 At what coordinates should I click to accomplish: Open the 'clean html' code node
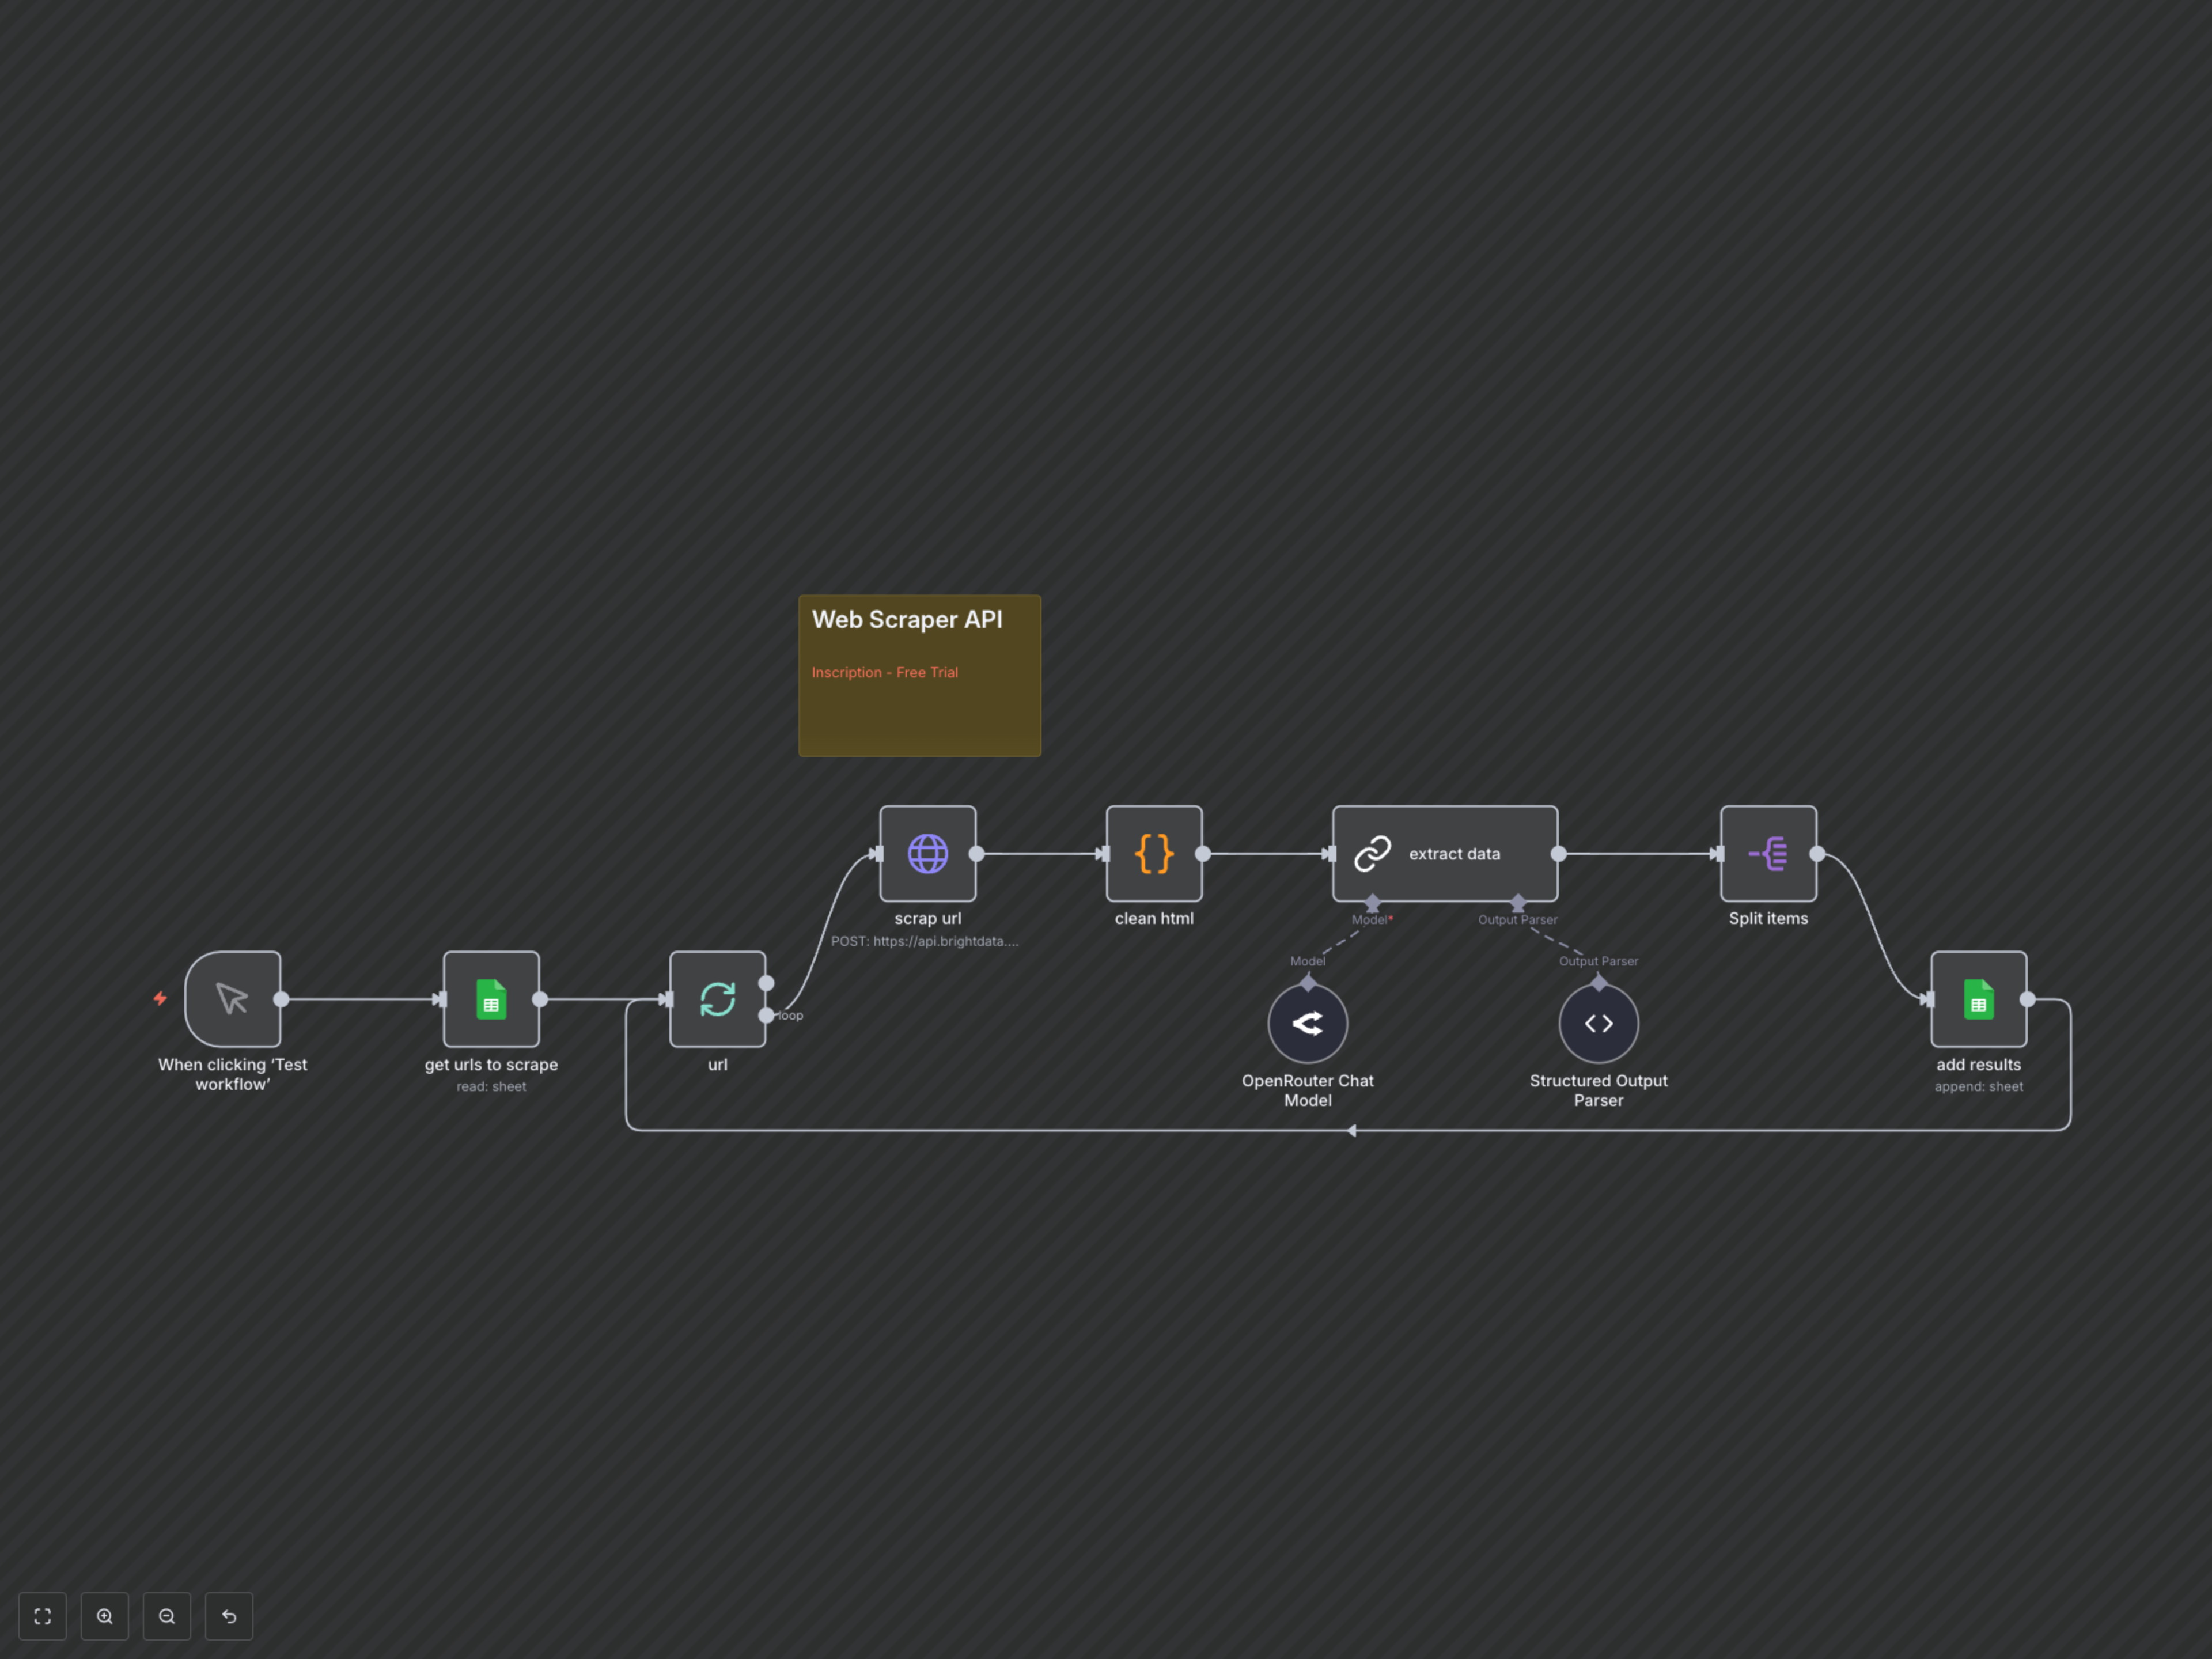[1153, 853]
